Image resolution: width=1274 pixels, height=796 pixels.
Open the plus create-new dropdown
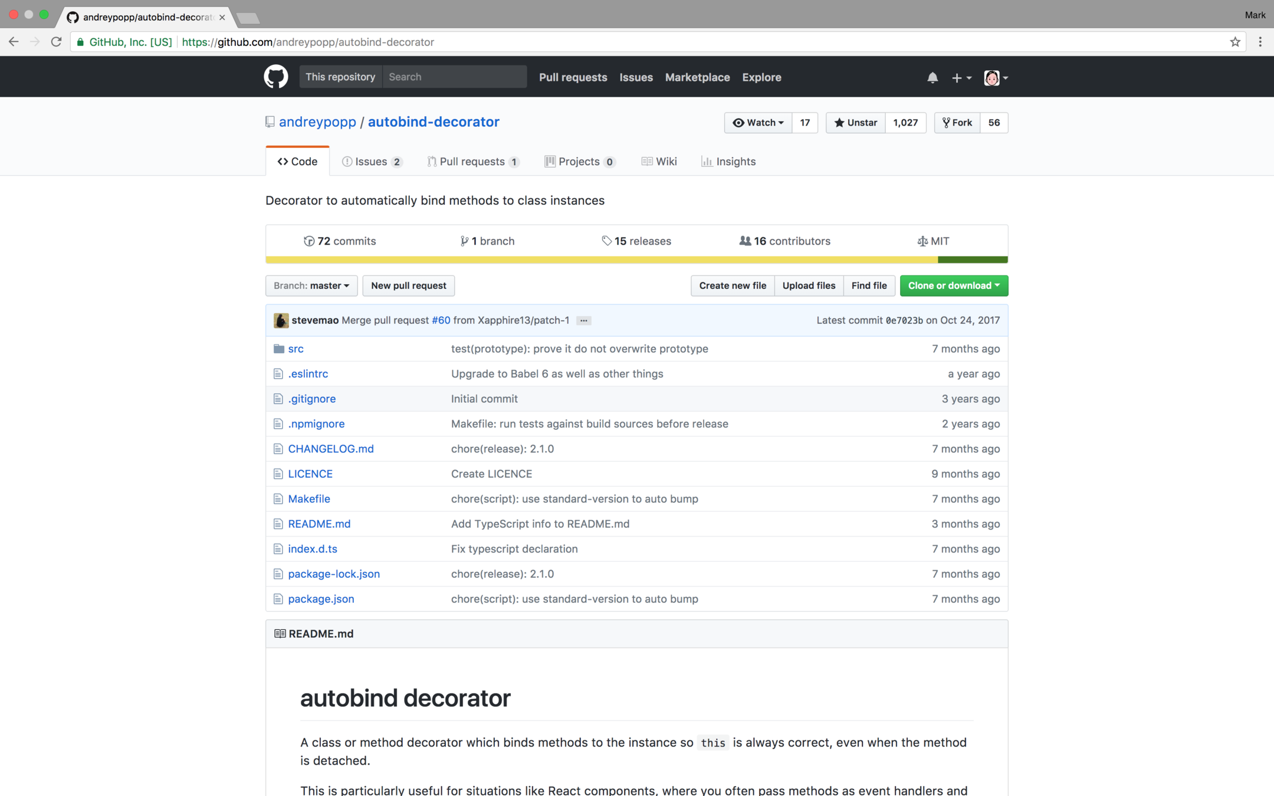[961, 77]
